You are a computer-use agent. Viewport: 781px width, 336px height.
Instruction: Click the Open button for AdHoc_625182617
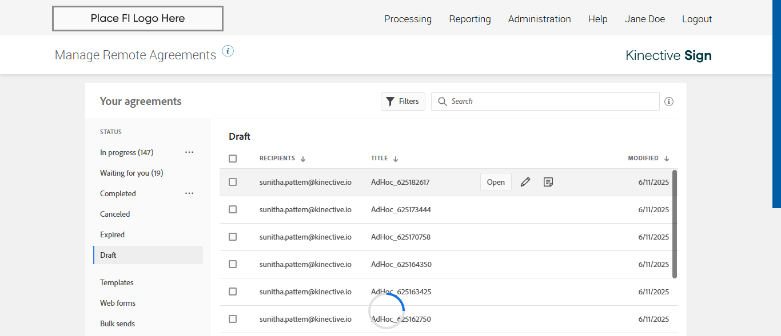pyautogui.click(x=496, y=182)
